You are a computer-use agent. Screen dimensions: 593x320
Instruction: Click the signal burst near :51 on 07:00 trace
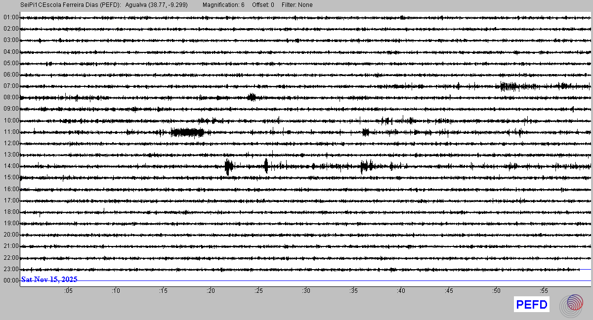pos(508,86)
